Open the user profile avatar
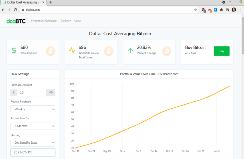The width and height of the screenshot is (244, 159). (234, 10)
